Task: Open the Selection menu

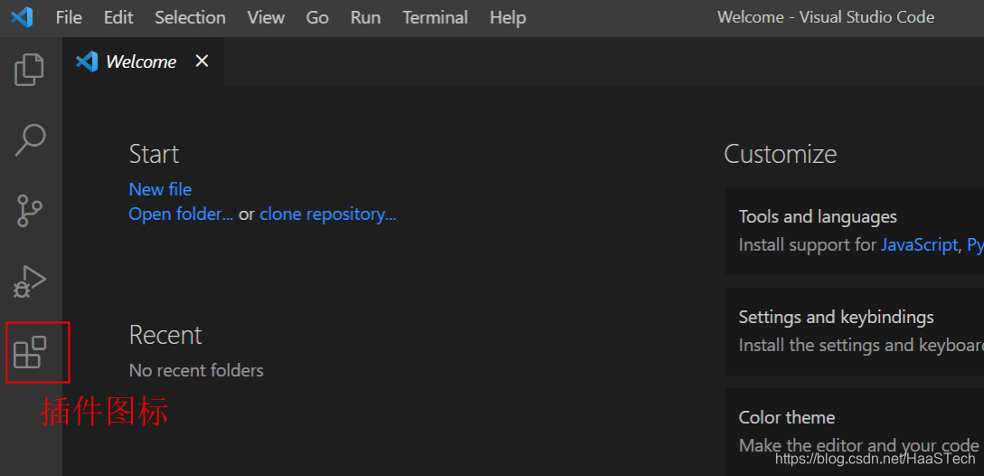Action: coord(190,17)
